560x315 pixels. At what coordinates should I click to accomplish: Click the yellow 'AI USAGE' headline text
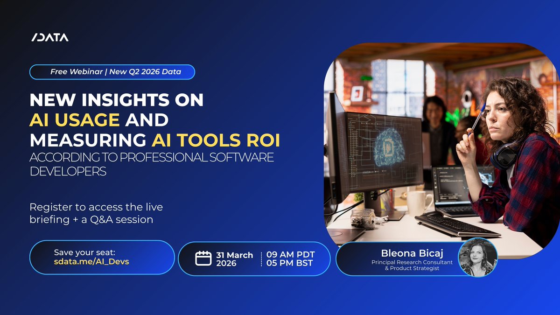pos(75,119)
